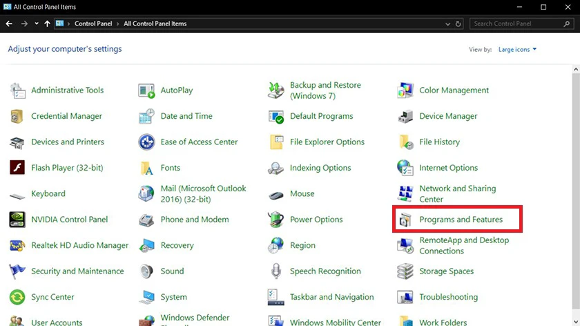Open the Realtek HD Audio Manager icon
Screen dimensions: 580x326
pos(17,245)
